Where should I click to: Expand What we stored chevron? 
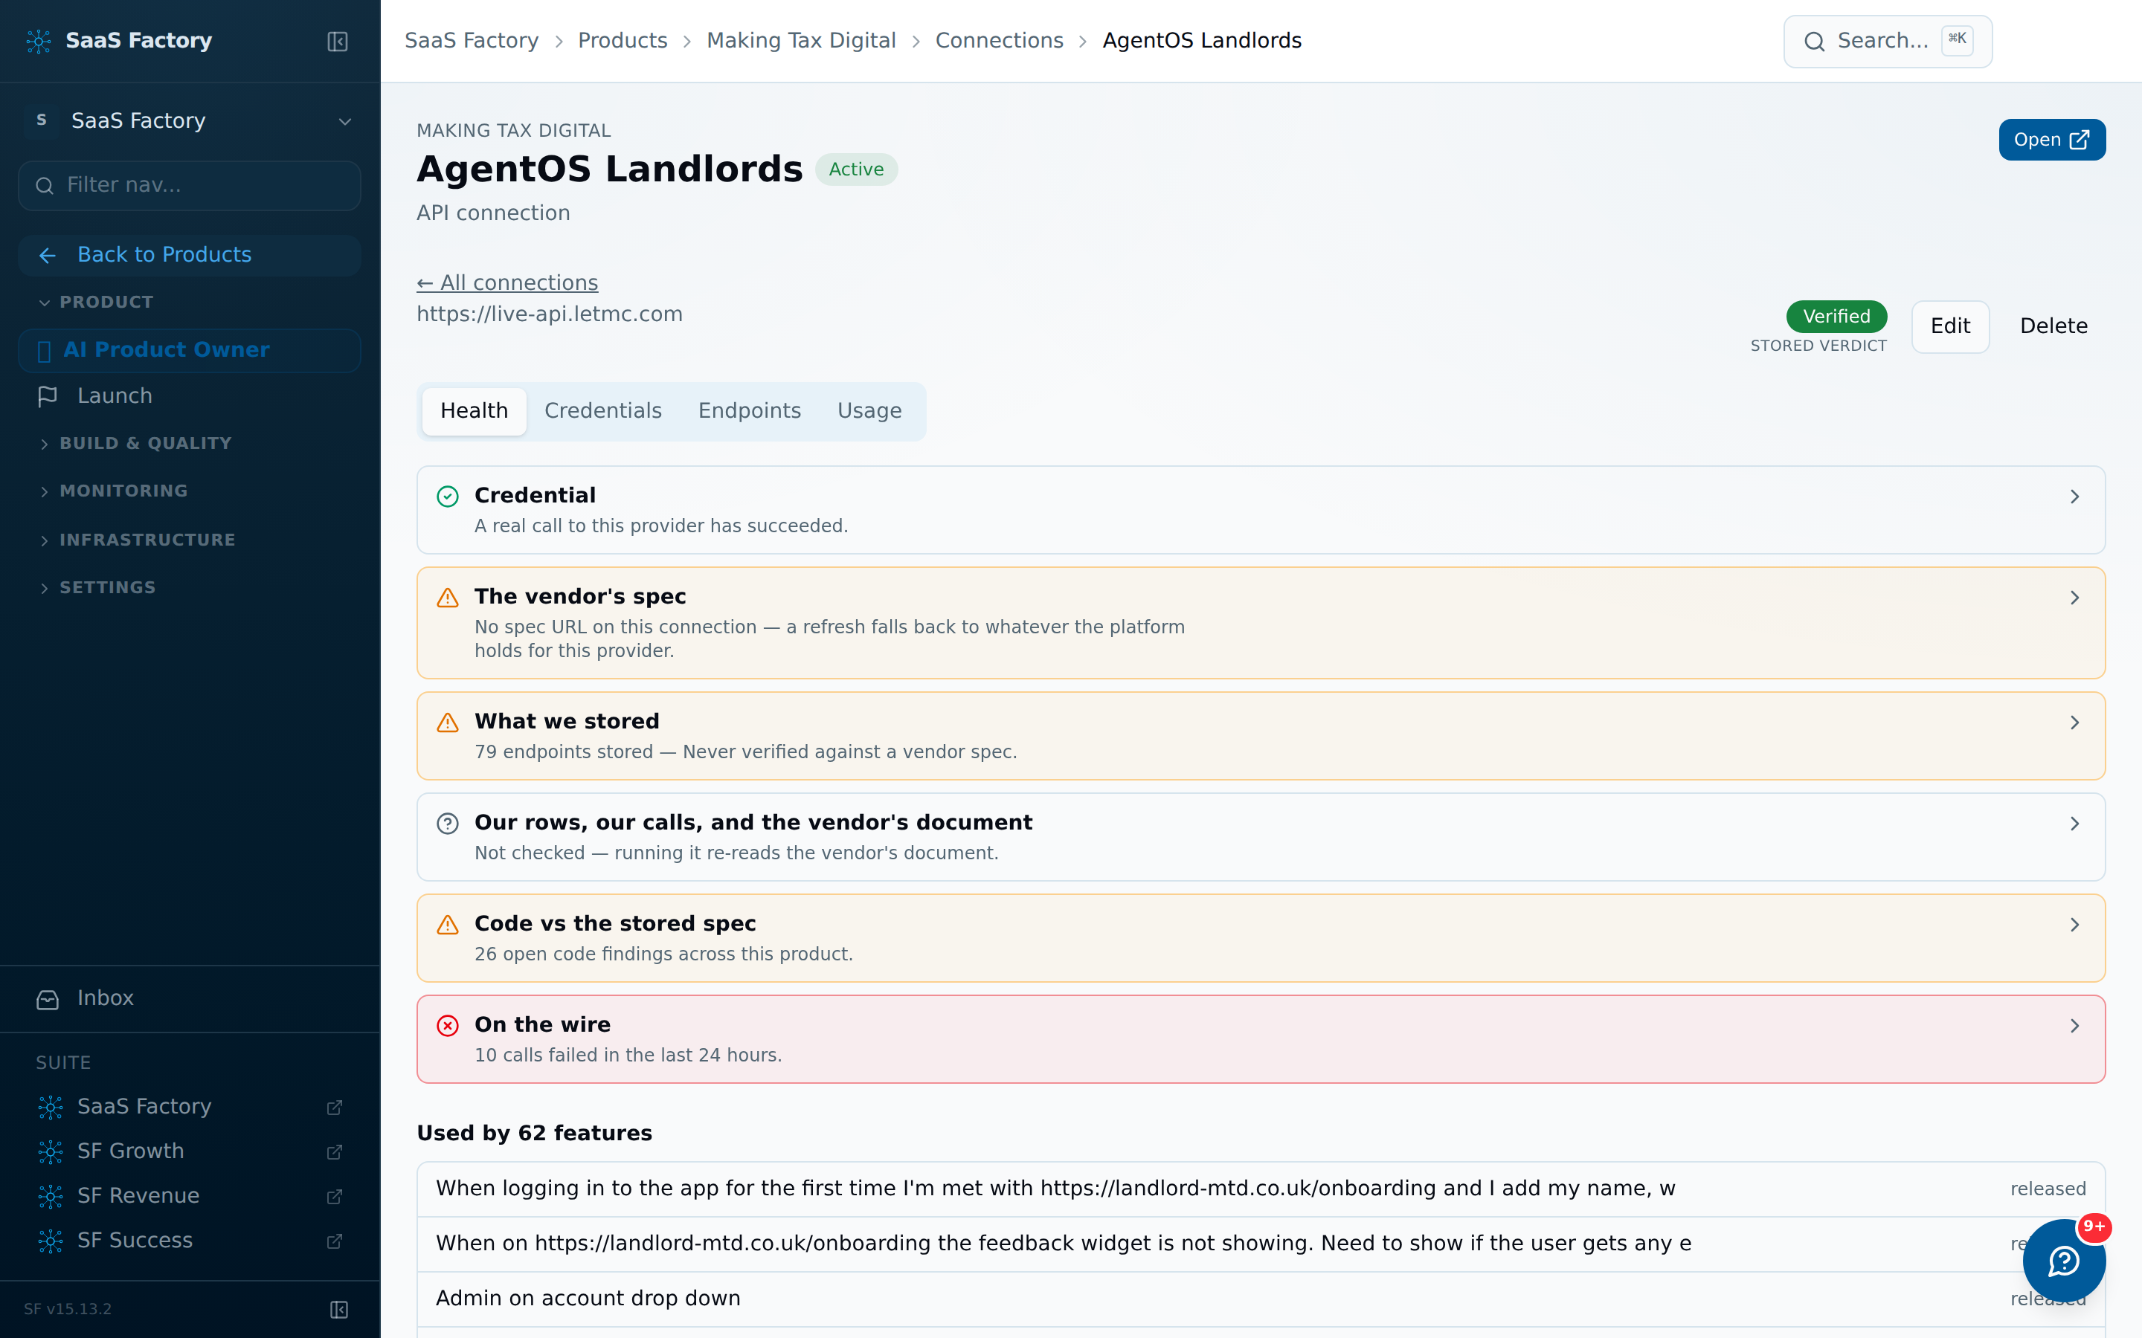pyautogui.click(x=2075, y=722)
